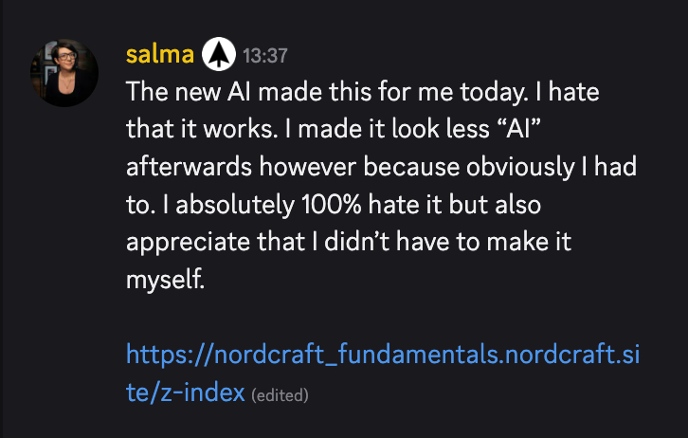Click the "(edited)" label
Screen dimensions: 688x438
(281, 393)
